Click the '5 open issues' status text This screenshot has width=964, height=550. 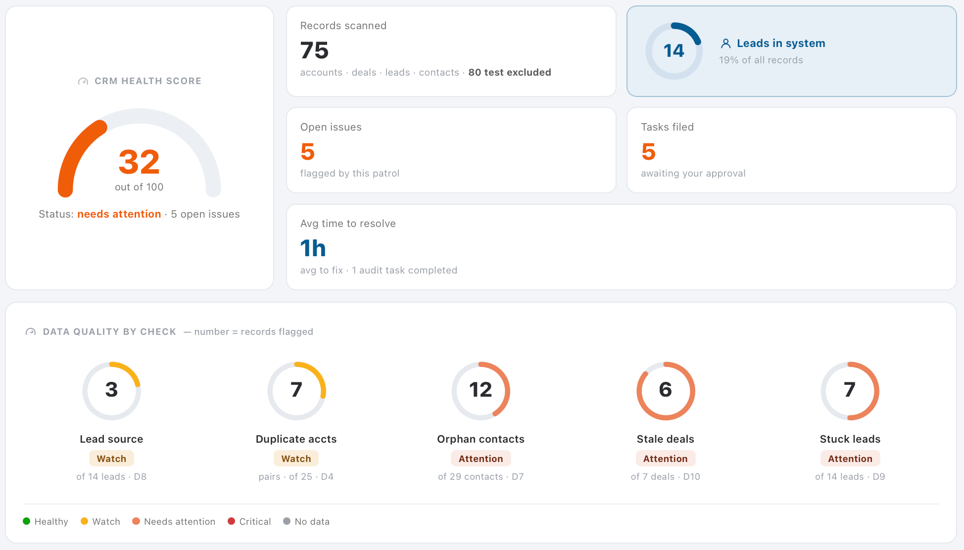[205, 214]
